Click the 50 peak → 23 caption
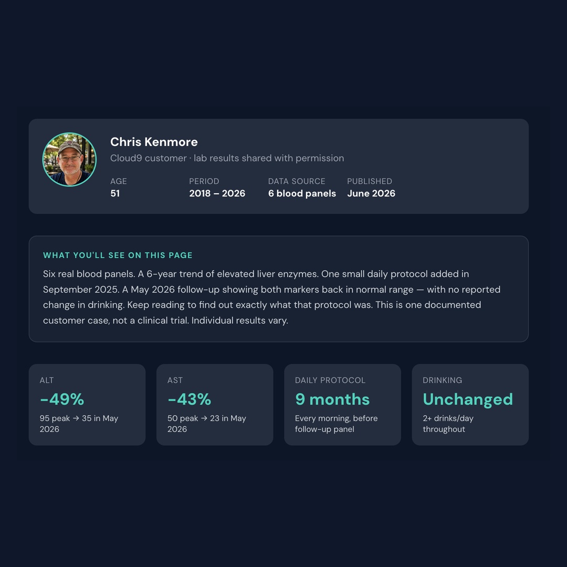The height and width of the screenshot is (567, 567). point(206,424)
